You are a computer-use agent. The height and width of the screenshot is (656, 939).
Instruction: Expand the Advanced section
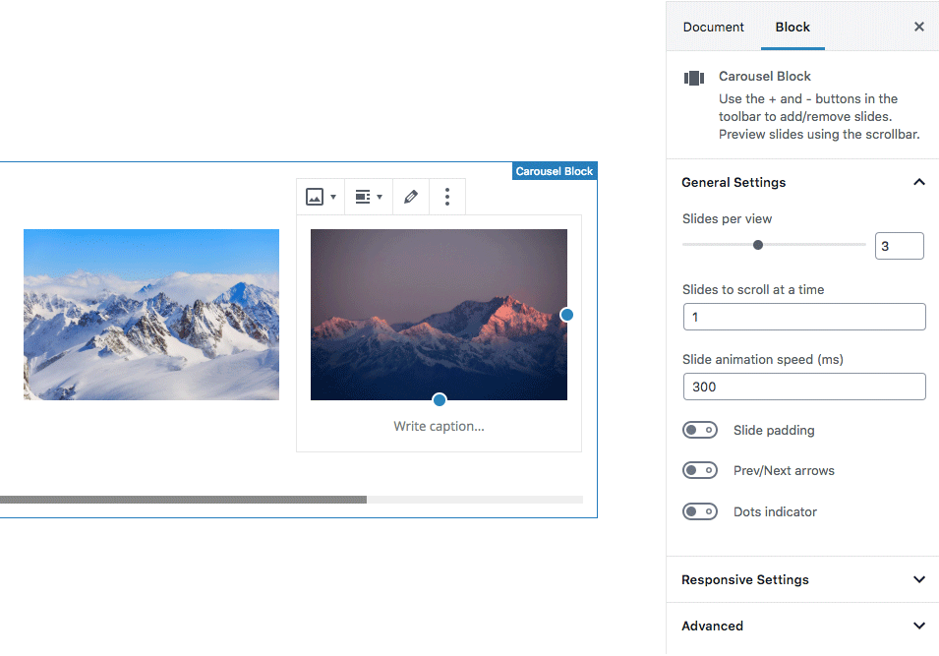[918, 626]
